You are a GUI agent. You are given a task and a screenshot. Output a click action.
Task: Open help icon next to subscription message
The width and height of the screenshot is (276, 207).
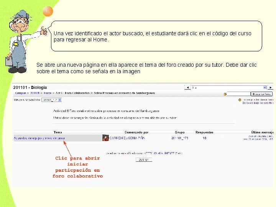[240, 100]
